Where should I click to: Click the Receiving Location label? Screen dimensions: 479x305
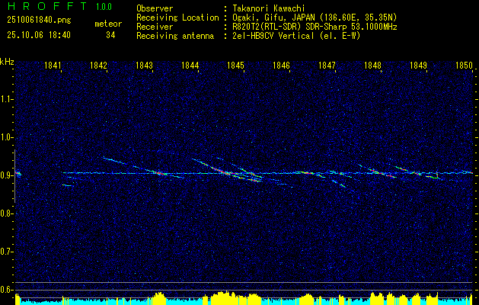point(177,18)
